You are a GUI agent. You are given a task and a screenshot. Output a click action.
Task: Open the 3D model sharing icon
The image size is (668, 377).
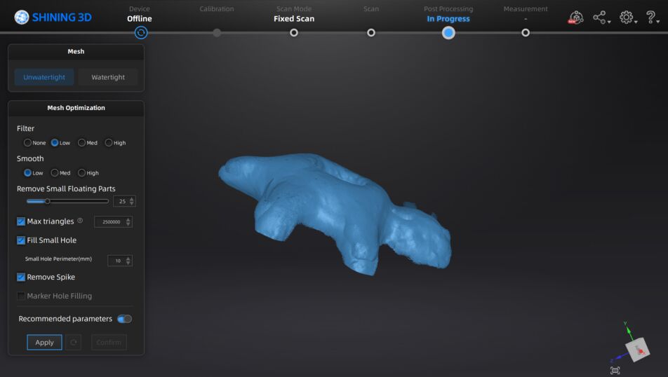[575, 18]
